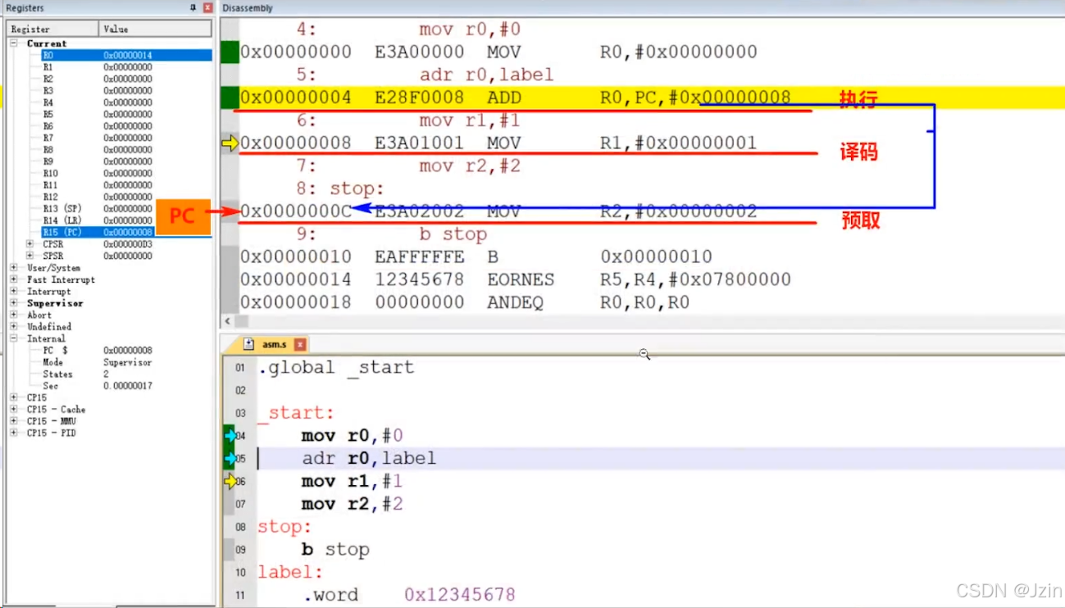Click the cyan arrow marker on source line 05

click(x=230, y=459)
